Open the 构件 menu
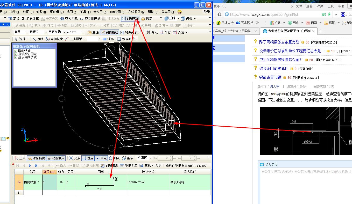 point(15,12)
